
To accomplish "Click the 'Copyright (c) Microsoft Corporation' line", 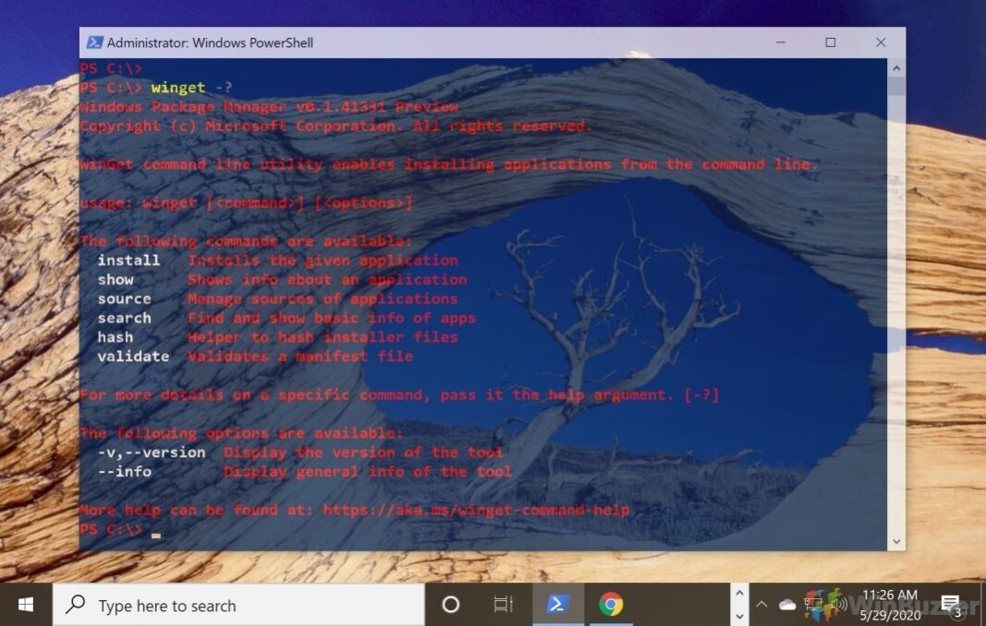I will pos(335,126).
